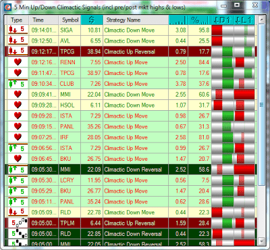The image size is (270, 250).
Task: Click the heart icon in RENN row
Action: click(x=18, y=62)
